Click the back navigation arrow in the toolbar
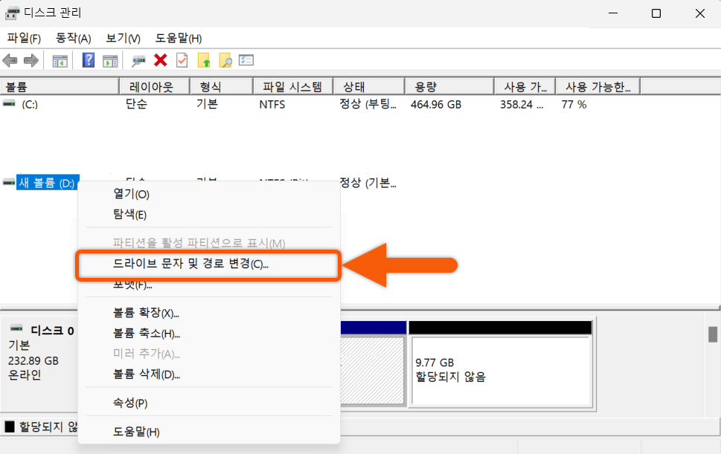Screen dimensions: 721x454 pos(10,60)
